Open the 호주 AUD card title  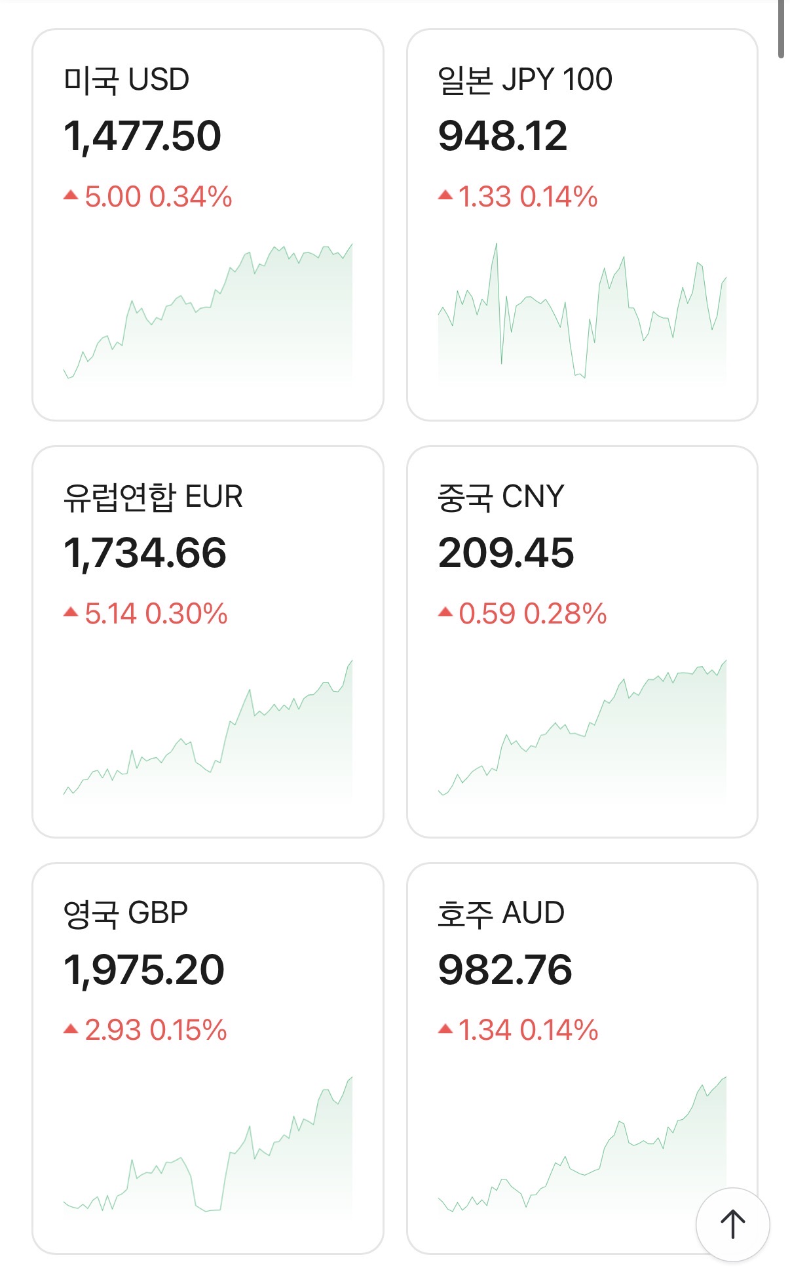[x=500, y=913]
